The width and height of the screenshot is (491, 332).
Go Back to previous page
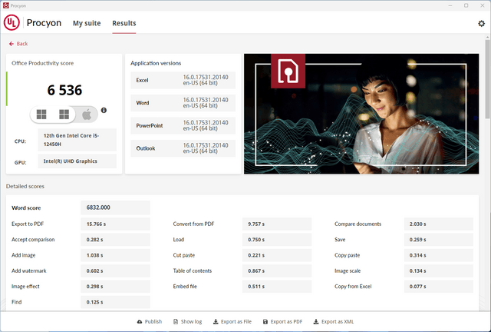[x=18, y=44]
